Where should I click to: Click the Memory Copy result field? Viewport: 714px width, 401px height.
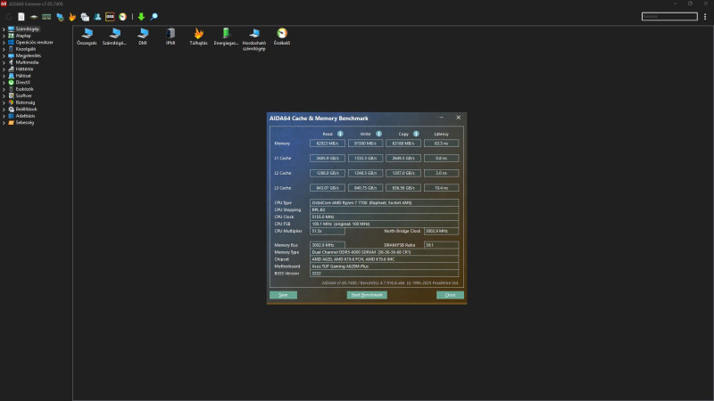coord(403,143)
